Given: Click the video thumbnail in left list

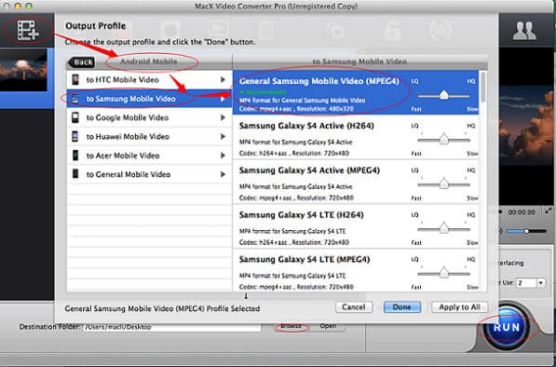Looking at the screenshot, I should 23,70.
